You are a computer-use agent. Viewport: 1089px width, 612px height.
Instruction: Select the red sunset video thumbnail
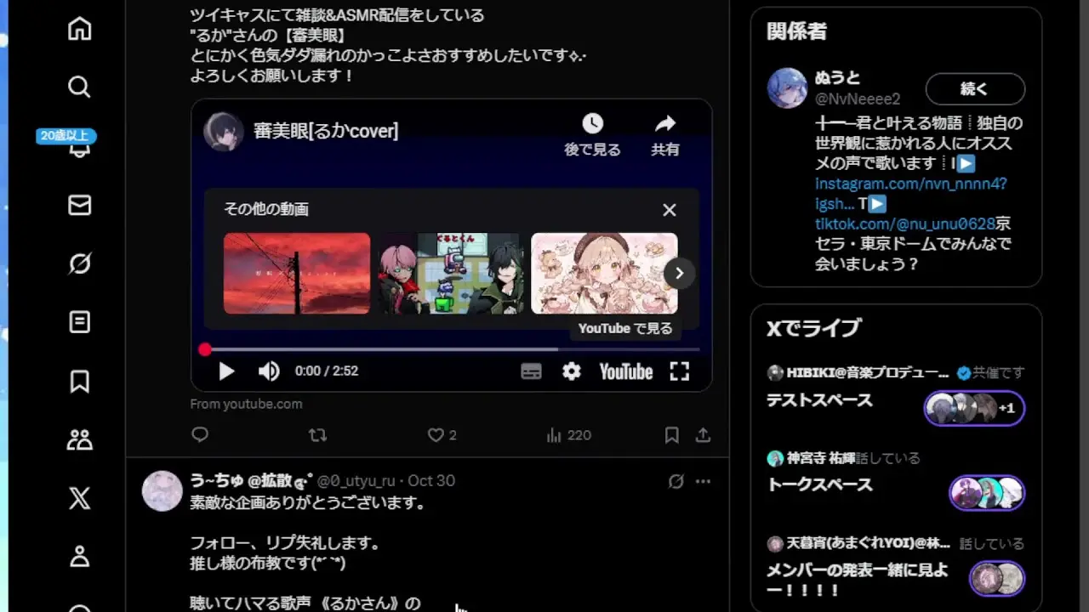pos(296,274)
